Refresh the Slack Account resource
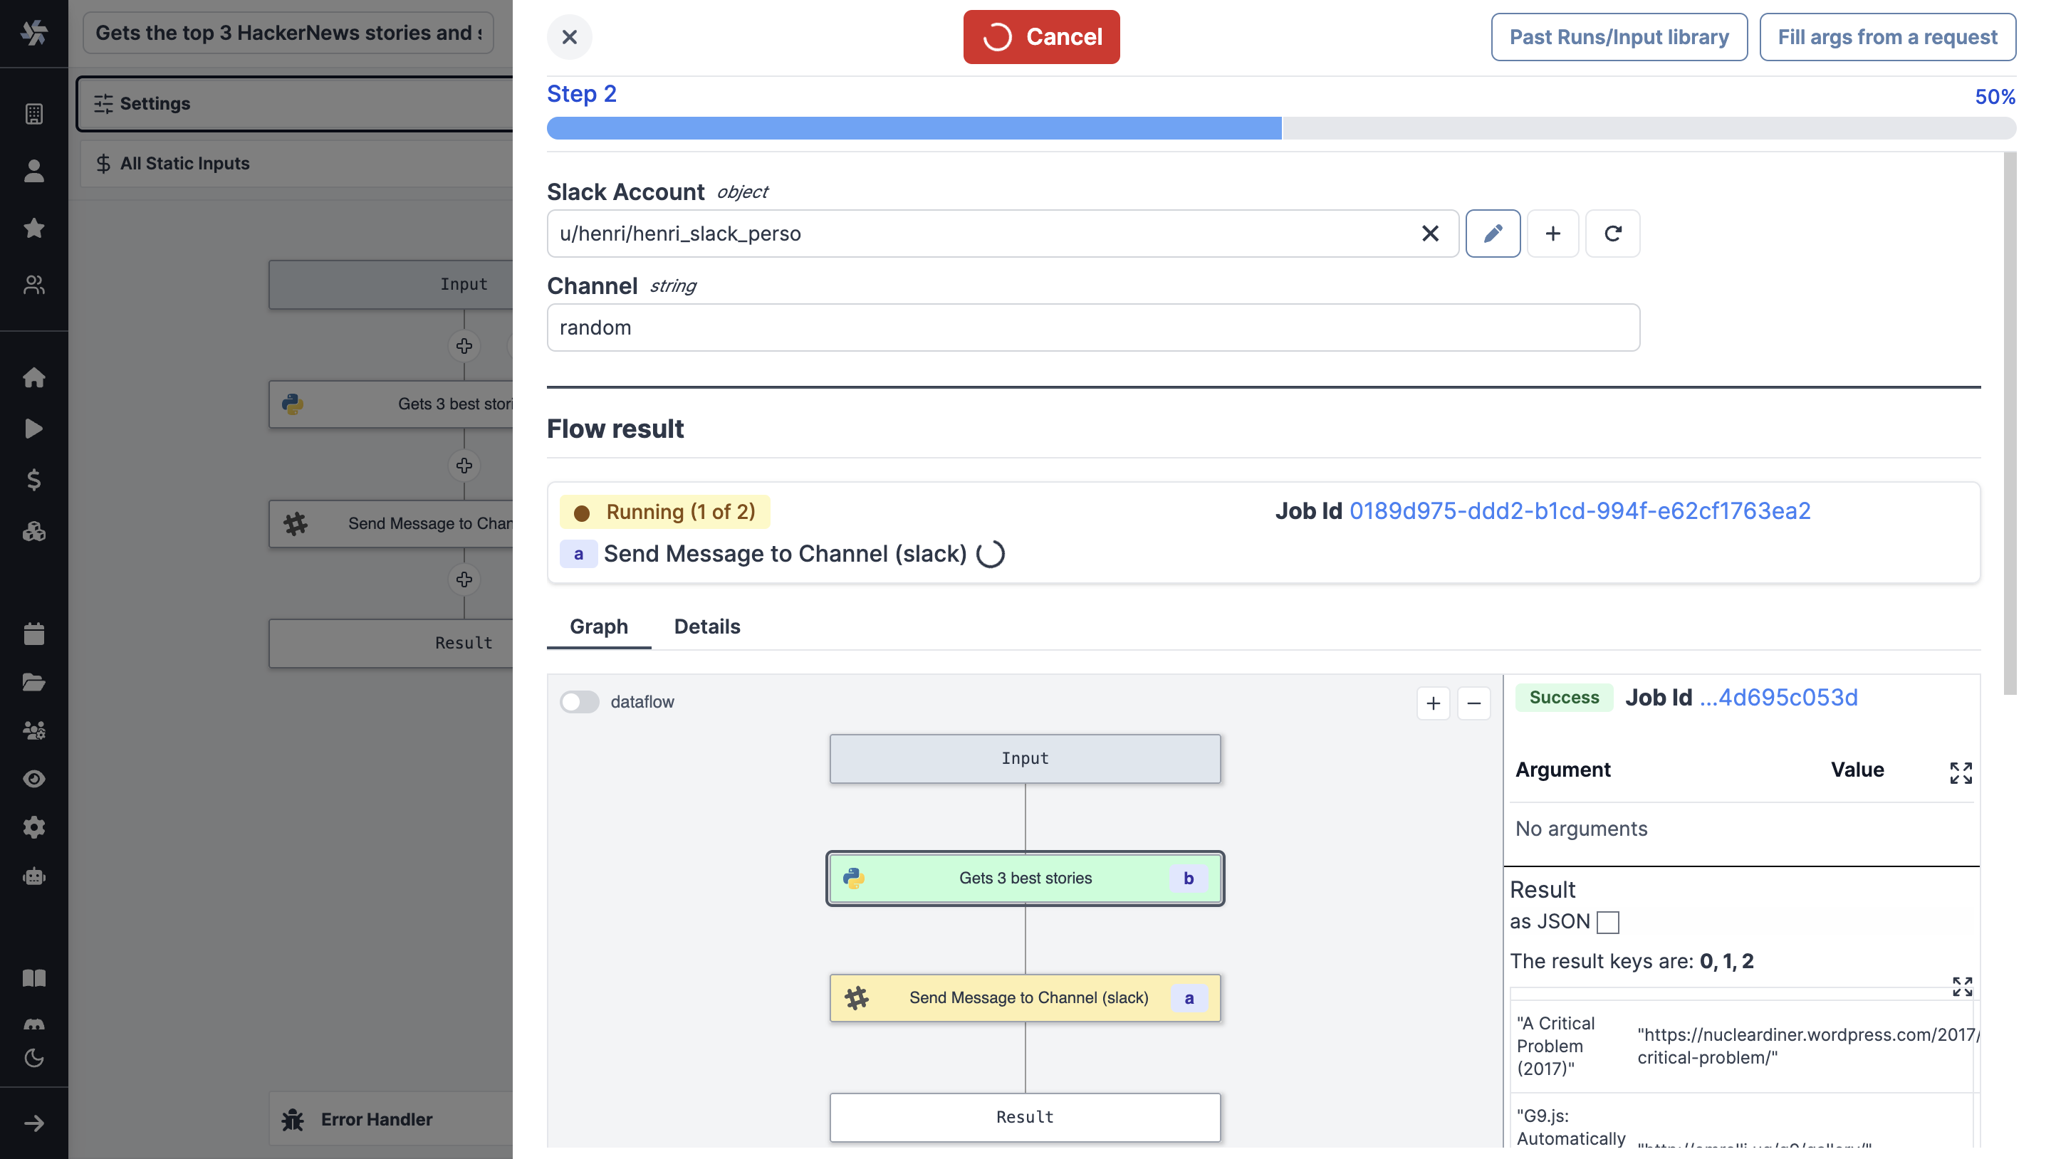Screen dimensions: 2051x1159 [x=1613, y=234]
